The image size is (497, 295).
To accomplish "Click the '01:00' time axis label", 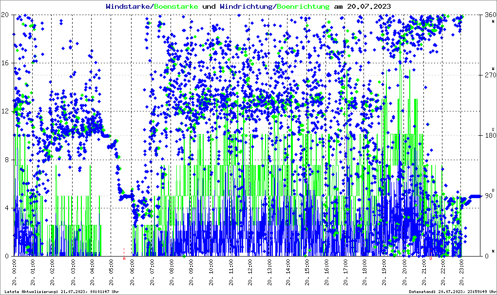I will click(33, 266).
